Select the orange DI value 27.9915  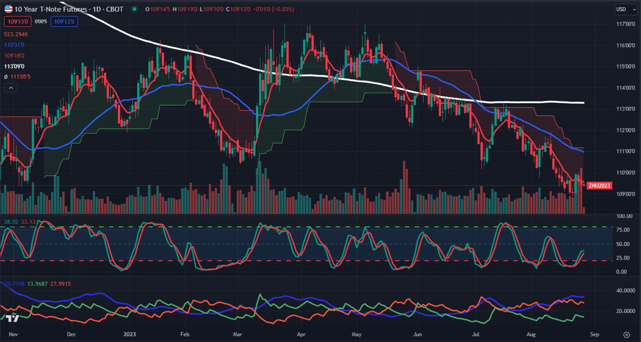pos(60,284)
